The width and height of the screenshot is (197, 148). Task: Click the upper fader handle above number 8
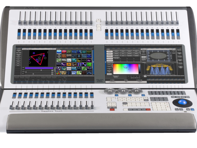(x=56, y=23)
